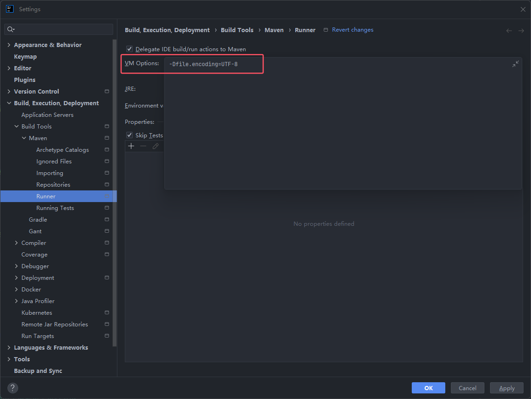Click the settings tree vertical scrollbar
Image resolution: width=531 pixels, height=399 pixels.
pos(115,193)
